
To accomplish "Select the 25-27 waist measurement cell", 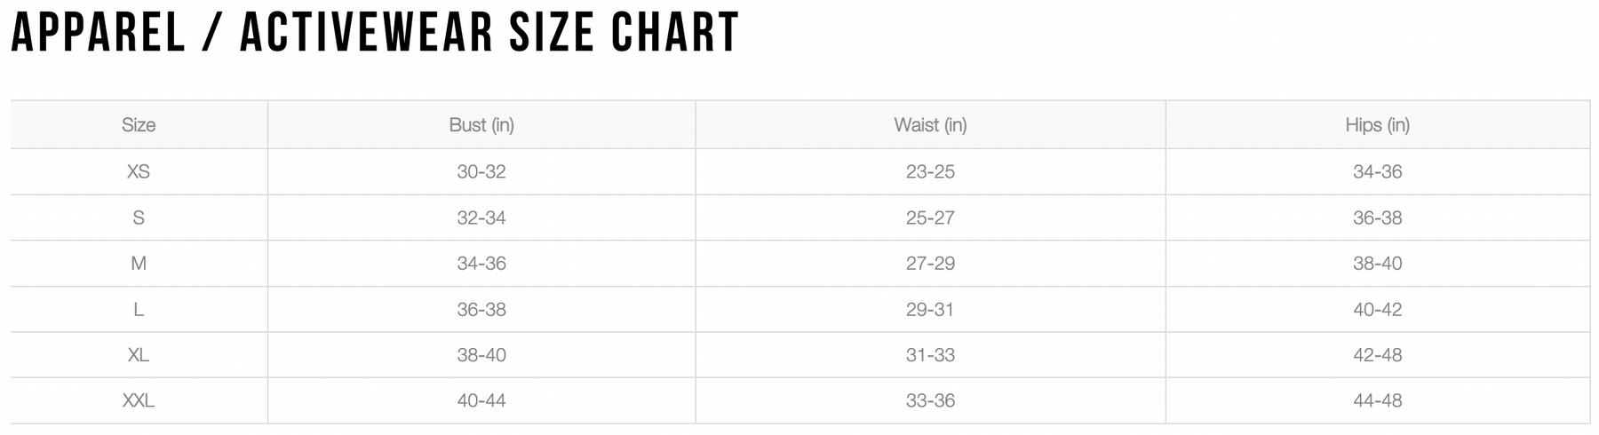I will pyautogui.click(x=930, y=217).
